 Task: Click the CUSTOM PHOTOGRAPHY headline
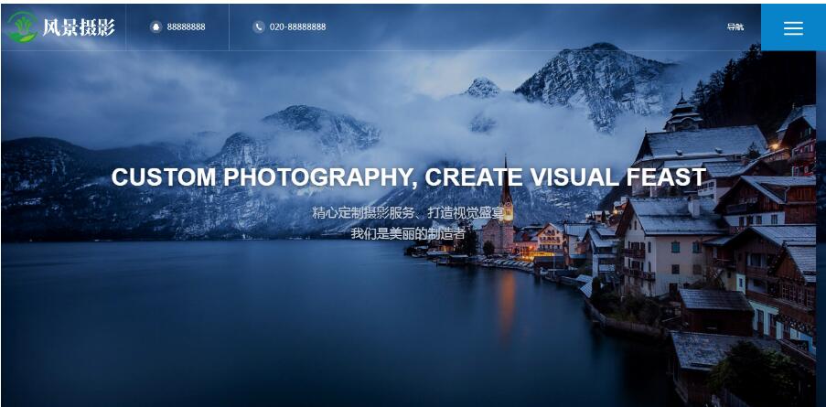coord(408,177)
